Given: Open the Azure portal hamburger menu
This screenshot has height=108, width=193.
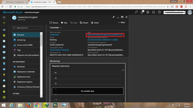Looking at the screenshot, I should pos(4,17).
